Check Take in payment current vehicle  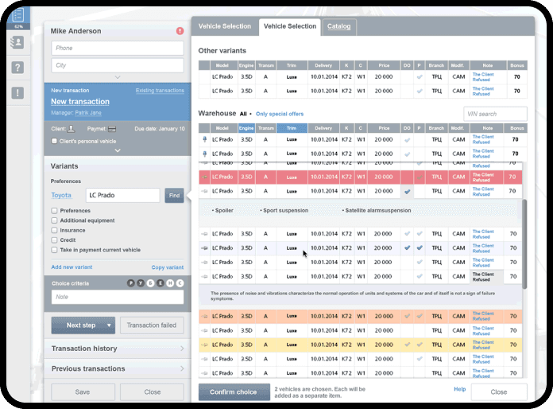point(54,250)
